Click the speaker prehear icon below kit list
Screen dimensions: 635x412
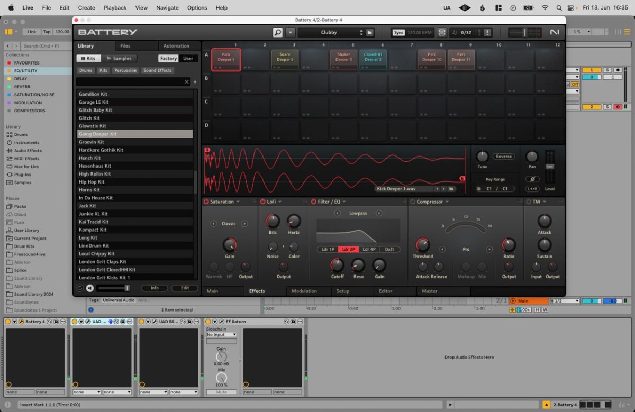pyautogui.click(x=90, y=288)
